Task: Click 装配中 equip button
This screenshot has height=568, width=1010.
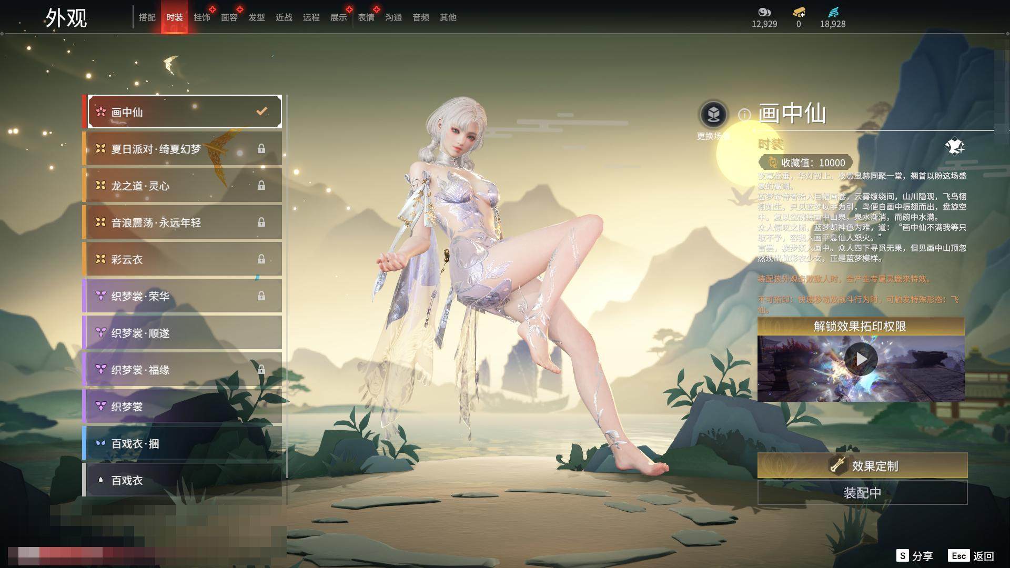Action: (x=862, y=493)
